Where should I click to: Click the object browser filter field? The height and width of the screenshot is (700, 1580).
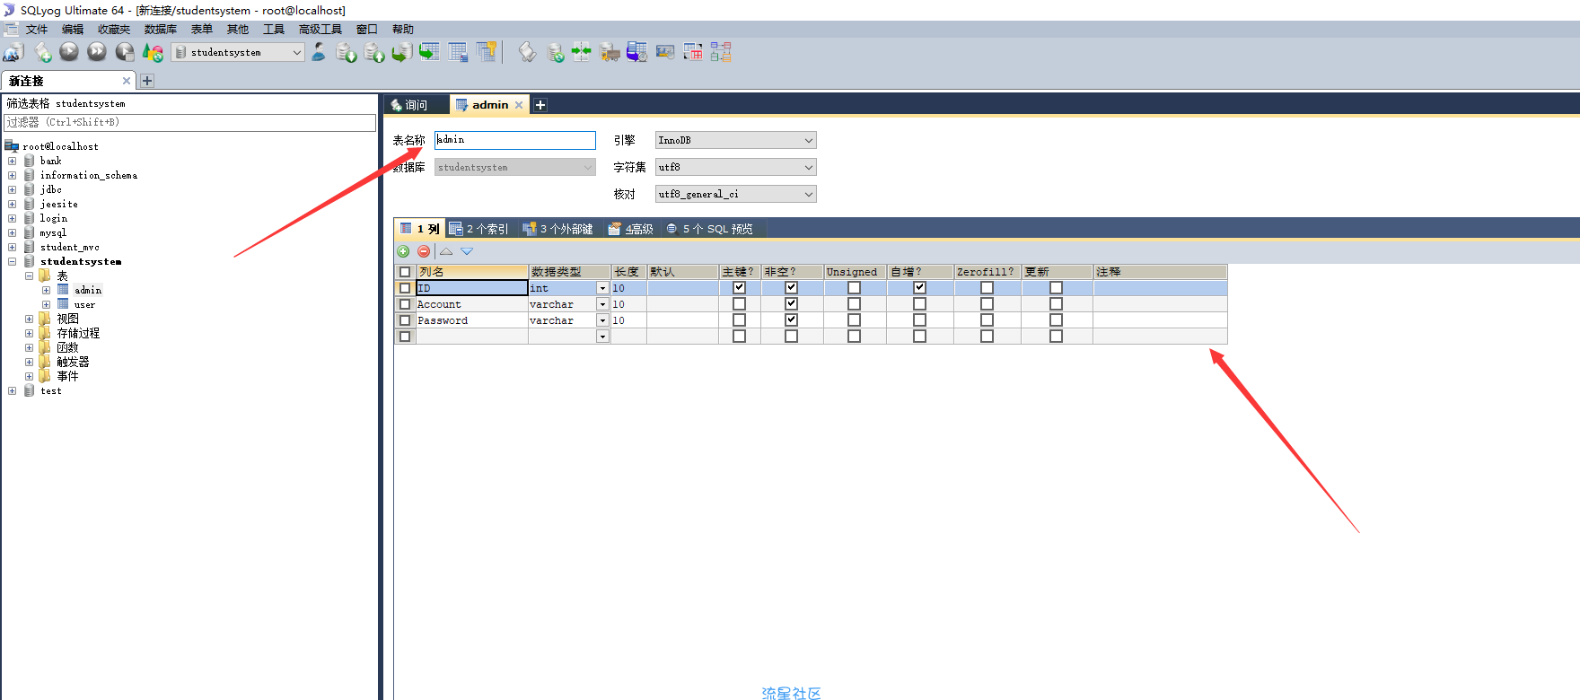click(x=189, y=122)
